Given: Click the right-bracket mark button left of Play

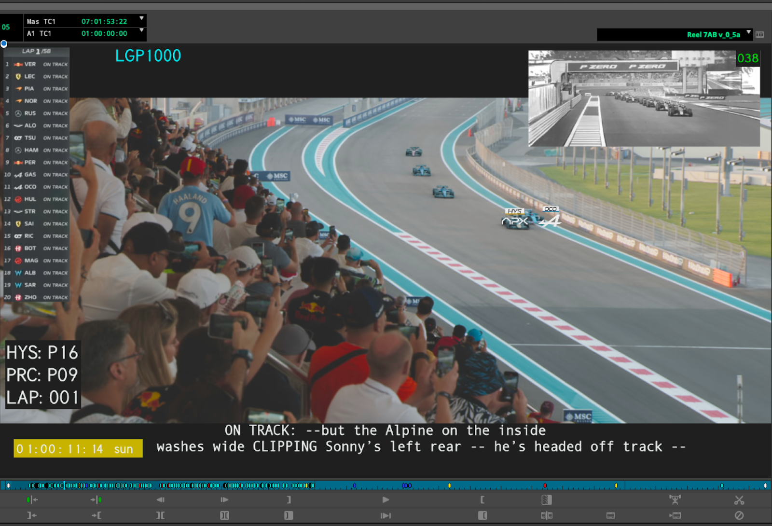Looking at the screenshot, I should coord(289,500).
